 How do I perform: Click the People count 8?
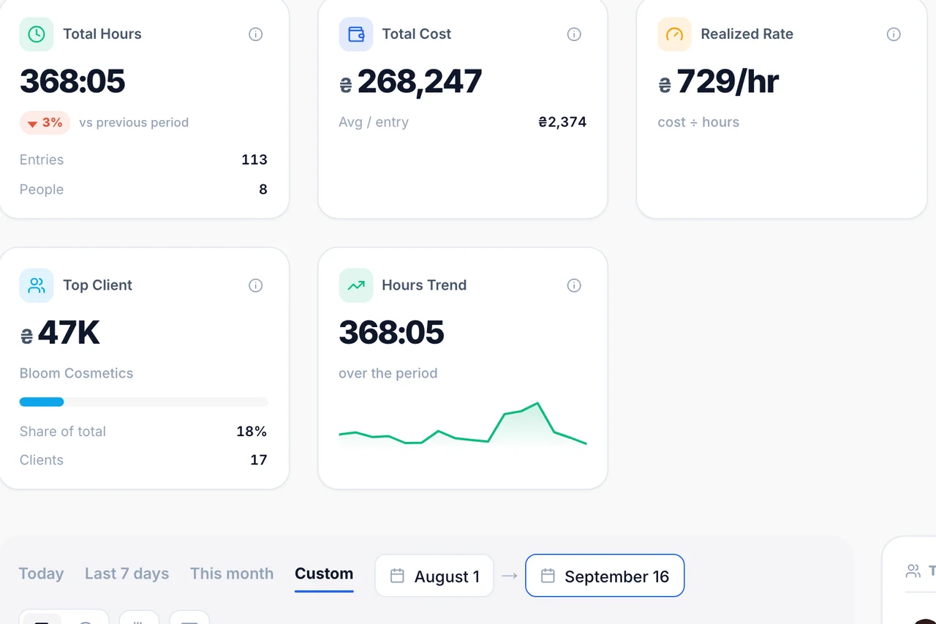pyautogui.click(x=263, y=189)
